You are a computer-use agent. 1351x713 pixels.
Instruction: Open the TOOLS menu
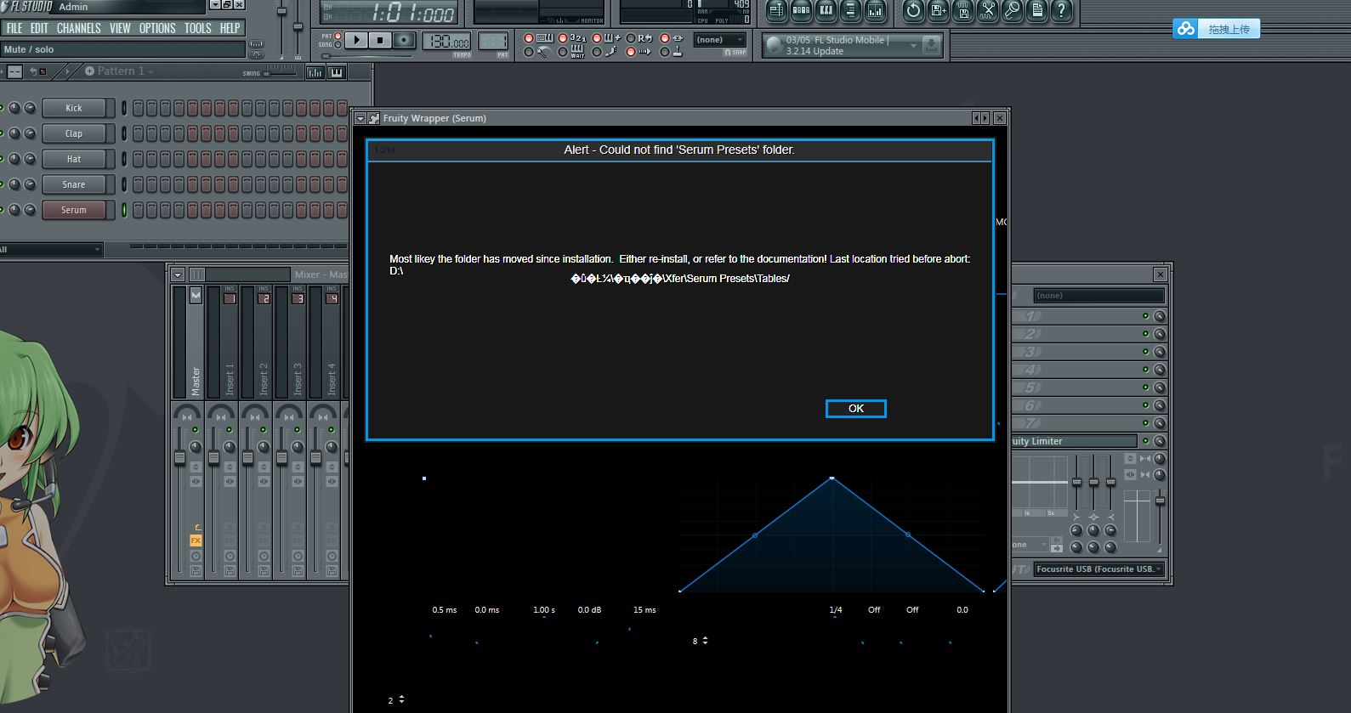[x=198, y=28]
